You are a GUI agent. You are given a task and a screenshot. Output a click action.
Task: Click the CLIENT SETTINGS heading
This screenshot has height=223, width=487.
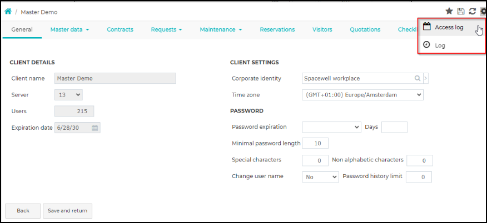255,62
